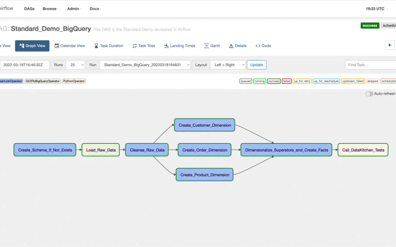Click the PythonOperator color legend

coord(74,81)
